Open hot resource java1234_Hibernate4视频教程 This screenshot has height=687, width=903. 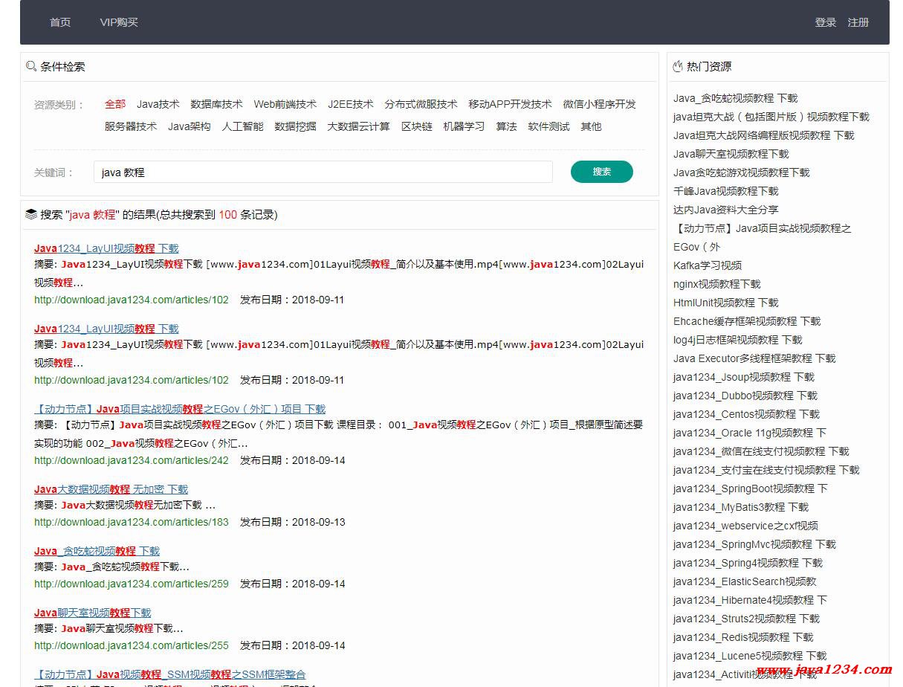[751, 600]
